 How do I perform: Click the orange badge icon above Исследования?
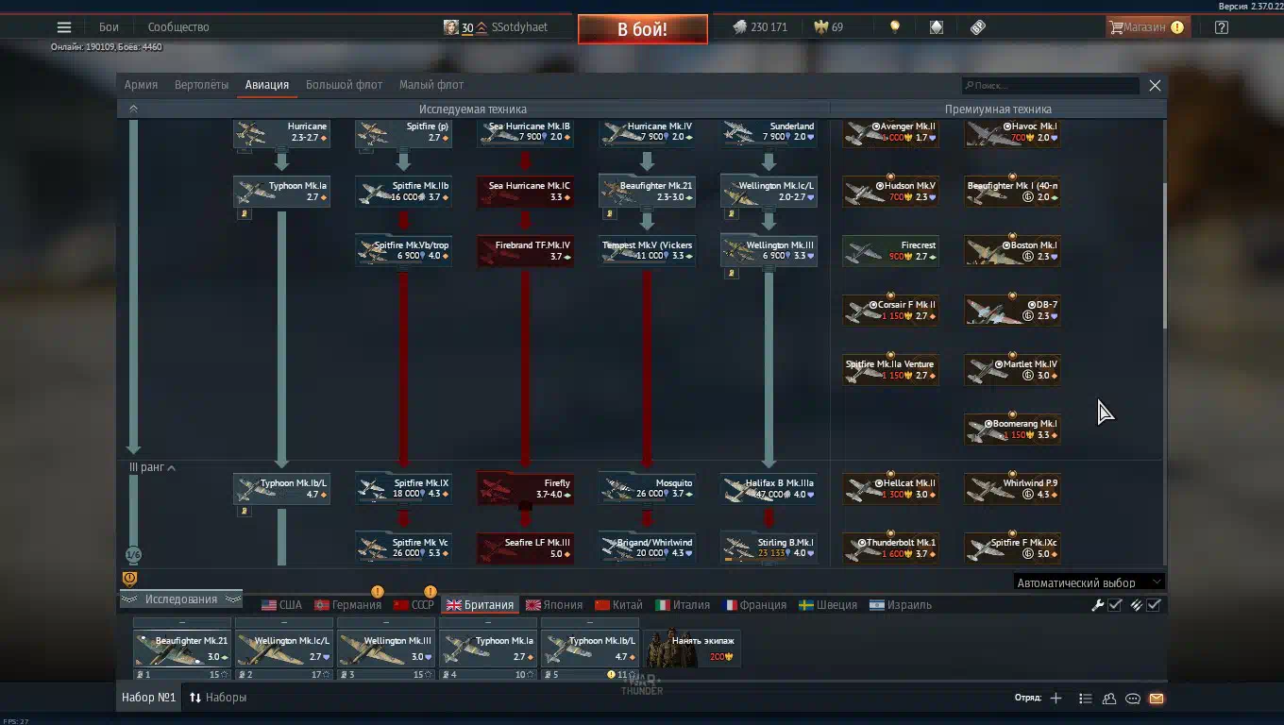coord(130,579)
